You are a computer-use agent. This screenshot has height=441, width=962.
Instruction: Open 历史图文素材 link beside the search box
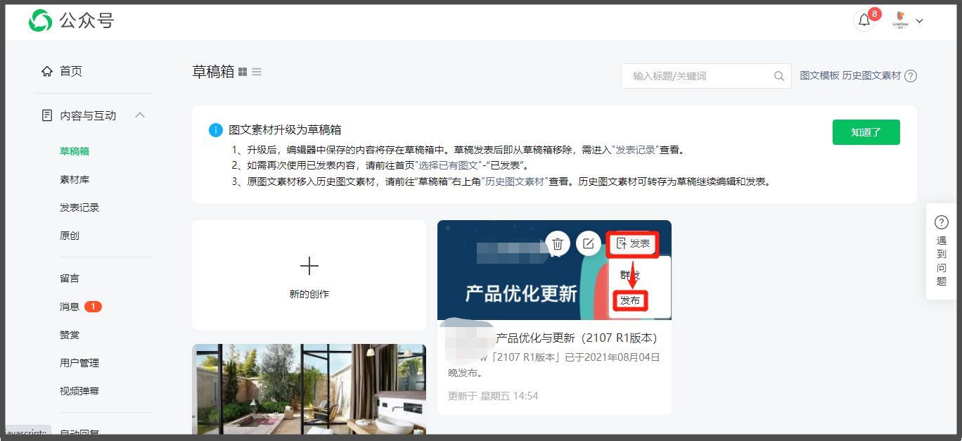pos(871,76)
